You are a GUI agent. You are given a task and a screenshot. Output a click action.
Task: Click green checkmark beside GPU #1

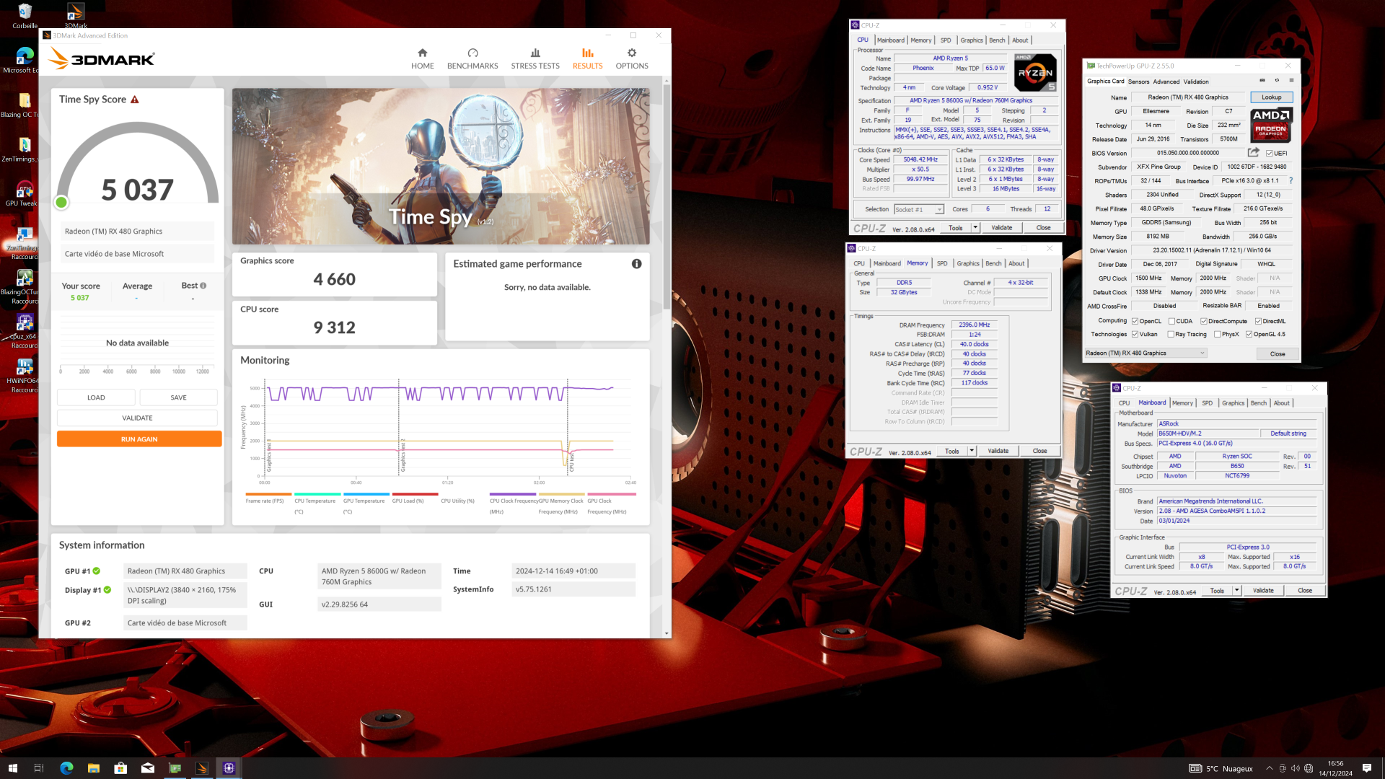click(x=96, y=571)
